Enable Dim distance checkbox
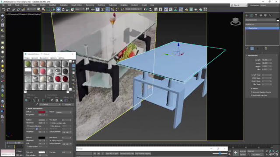The width and height of the screenshot is (280, 157). tap(50, 126)
